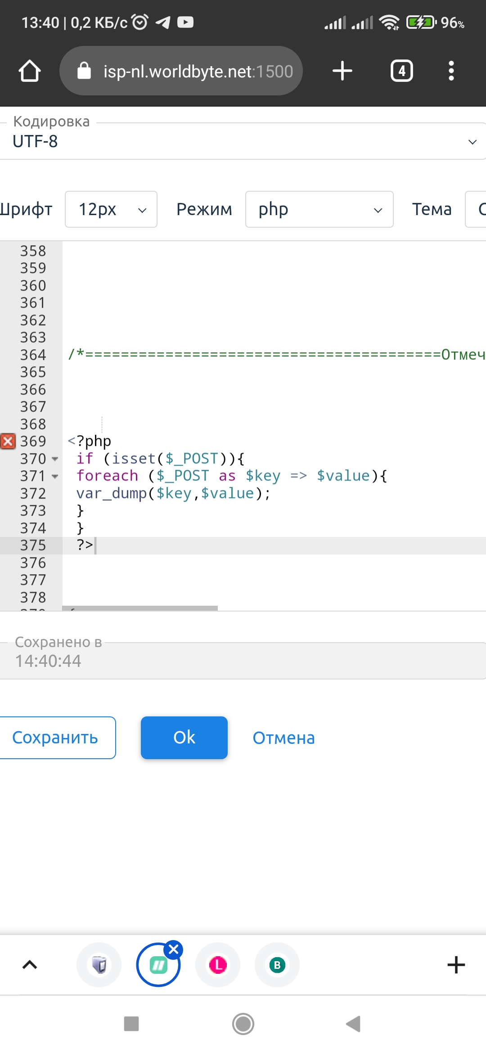Open the browser three-dot menu
Screen dimensions: 486x1053
point(451,71)
